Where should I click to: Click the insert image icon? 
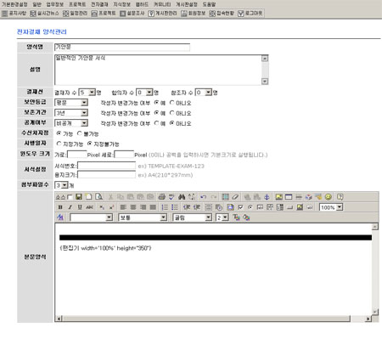tap(278, 197)
